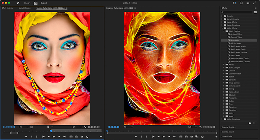The height and width of the screenshot is (140, 260).
Task: Click Program zoom scroll bar right handle
Action: [217, 133]
